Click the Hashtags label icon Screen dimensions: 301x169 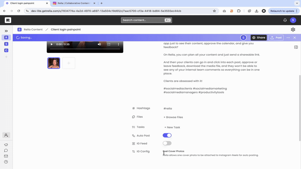point(134,108)
